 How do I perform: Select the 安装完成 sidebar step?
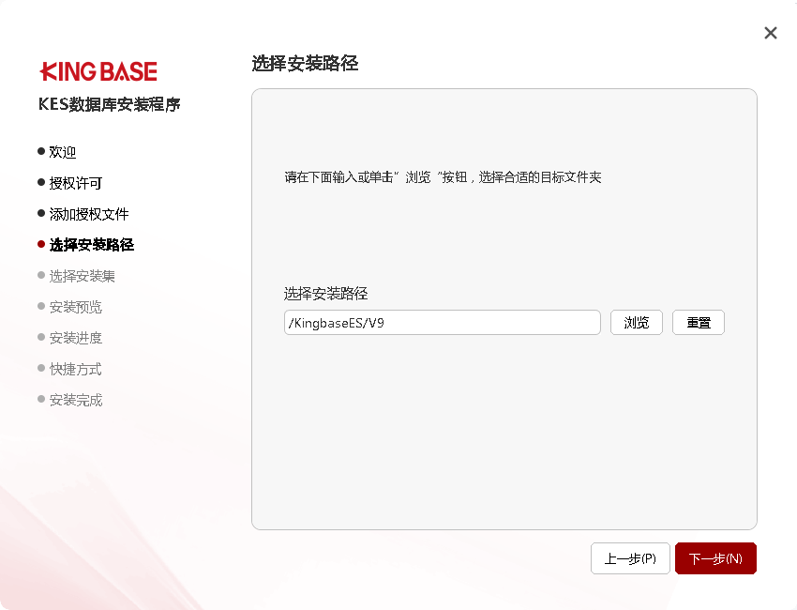(x=76, y=400)
